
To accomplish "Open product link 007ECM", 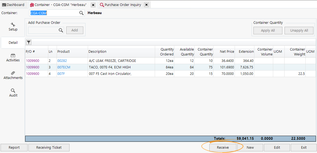I will pyautogui.click(x=64, y=67).
